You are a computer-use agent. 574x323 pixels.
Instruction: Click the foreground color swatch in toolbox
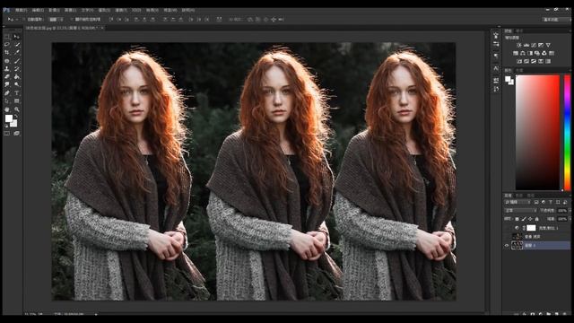point(9,118)
